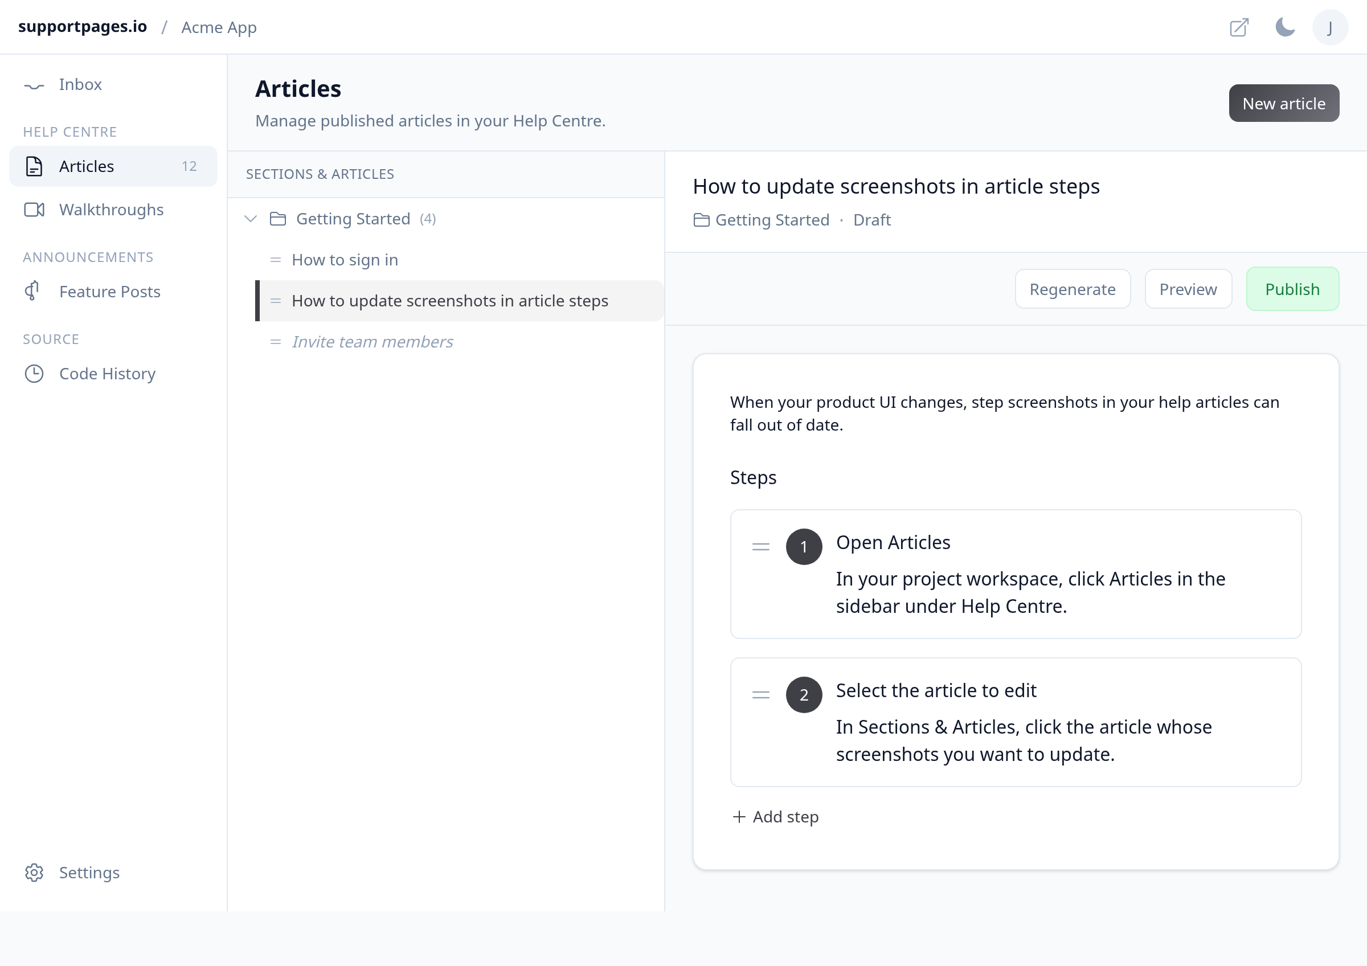Viewport: 1367px width, 966px height.
Task: Open Walkthroughs in the sidebar
Action: (113, 210)
